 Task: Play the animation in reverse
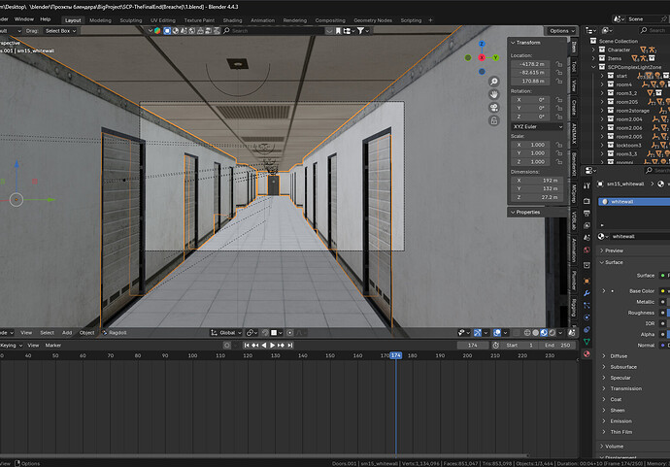(x=264, y=346)
